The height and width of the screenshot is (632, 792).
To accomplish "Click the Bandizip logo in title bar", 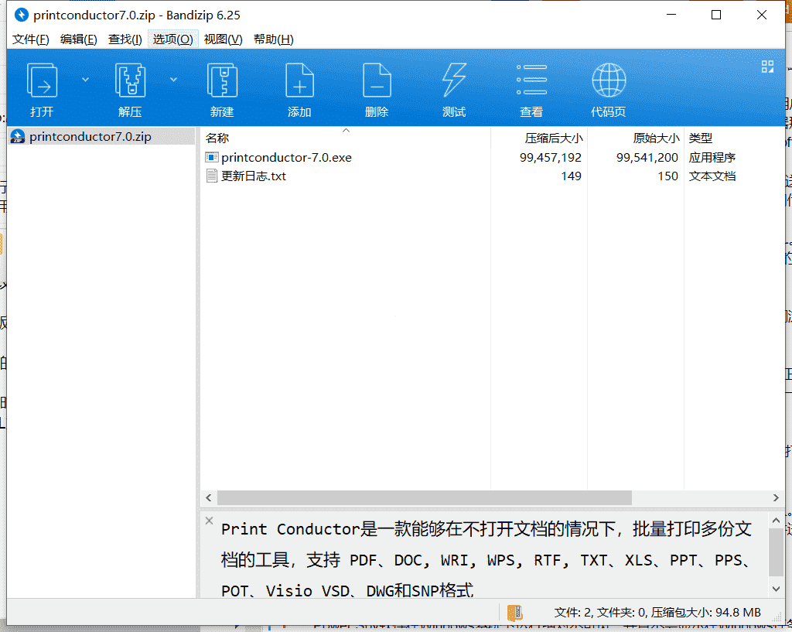I will (x=21, y=15).
